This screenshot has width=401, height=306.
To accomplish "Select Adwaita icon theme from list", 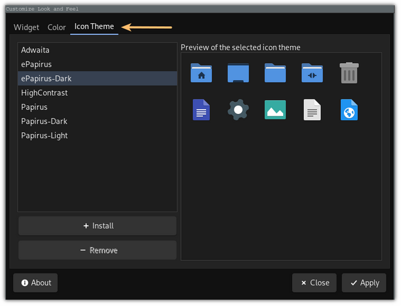I will [34, 49].
